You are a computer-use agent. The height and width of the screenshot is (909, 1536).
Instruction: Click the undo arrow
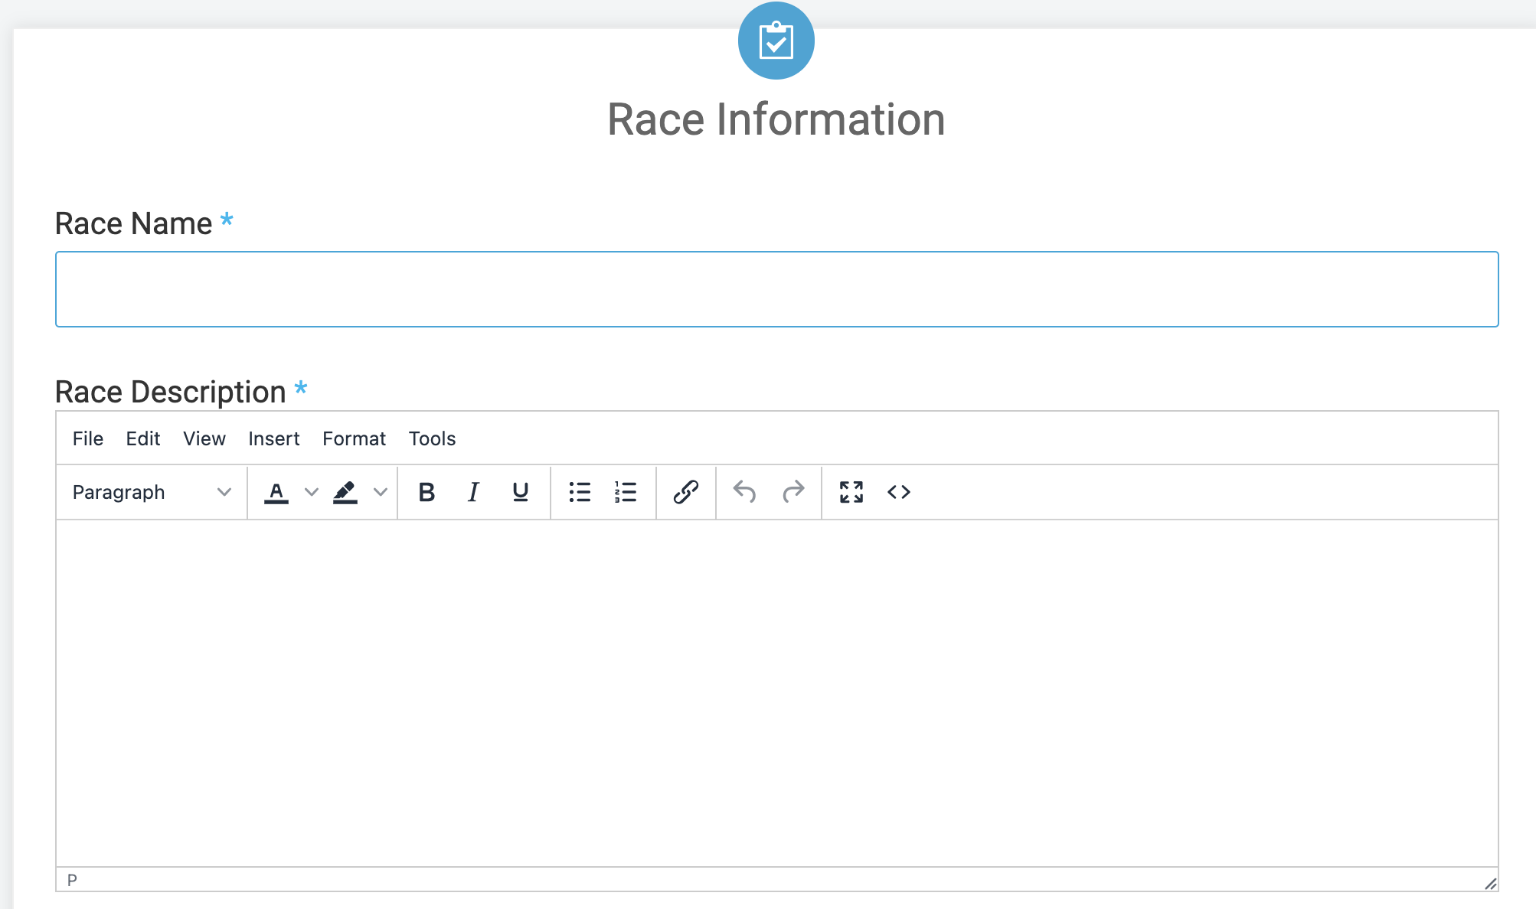point(744,492)
